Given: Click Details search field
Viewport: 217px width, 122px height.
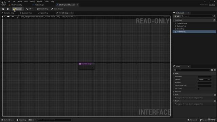Looking at the screenshot, I should (x=192, y=70).
